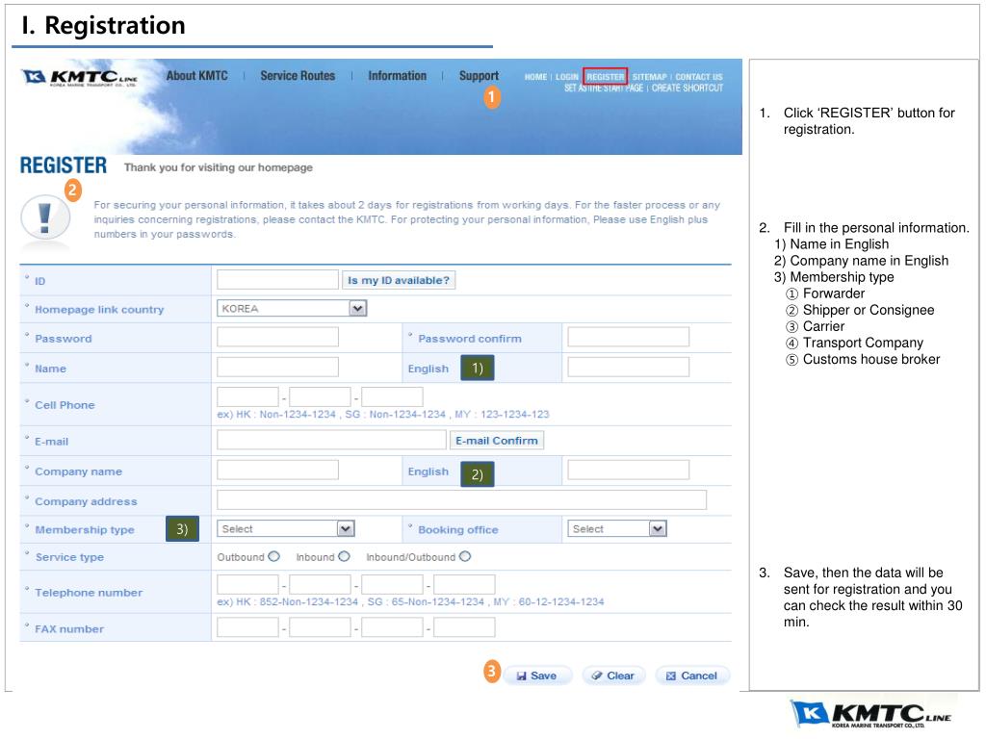986x739 pixels.
Task: Focus the Password confirm input field
Action: [x=628, y=337]
